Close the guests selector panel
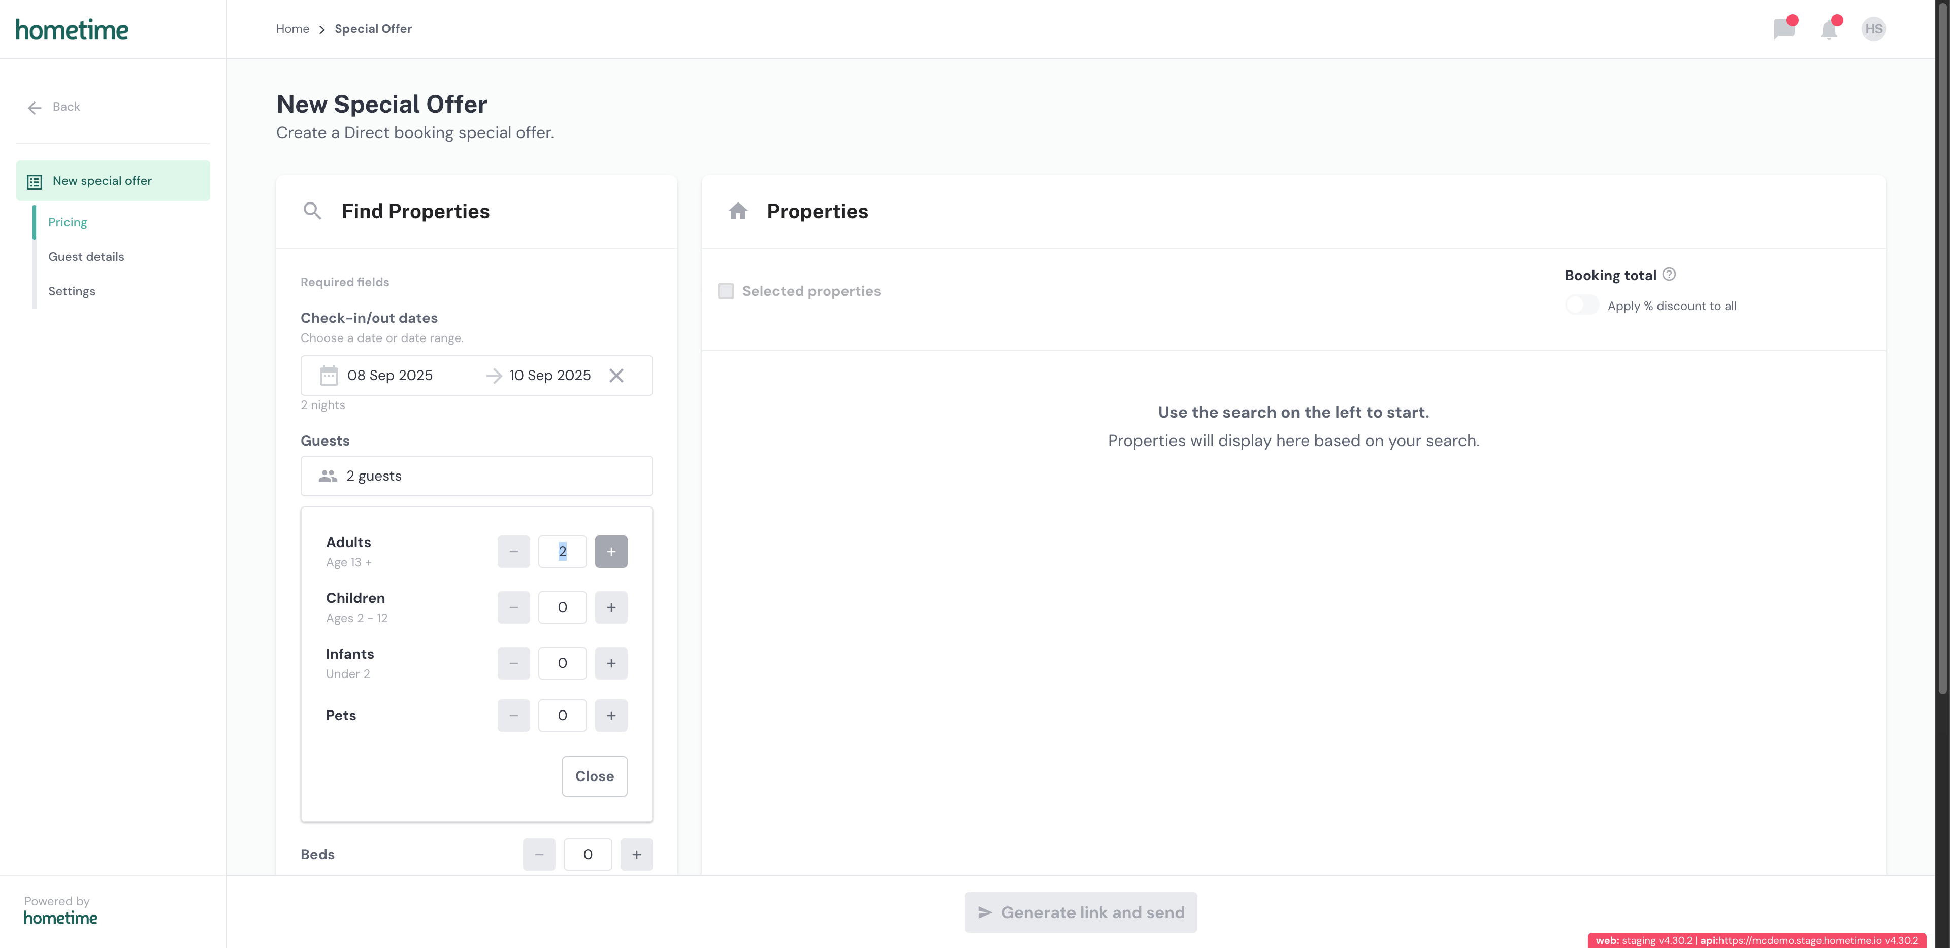The width and height of the screenshot is (1950, 948). click(594, 776)
